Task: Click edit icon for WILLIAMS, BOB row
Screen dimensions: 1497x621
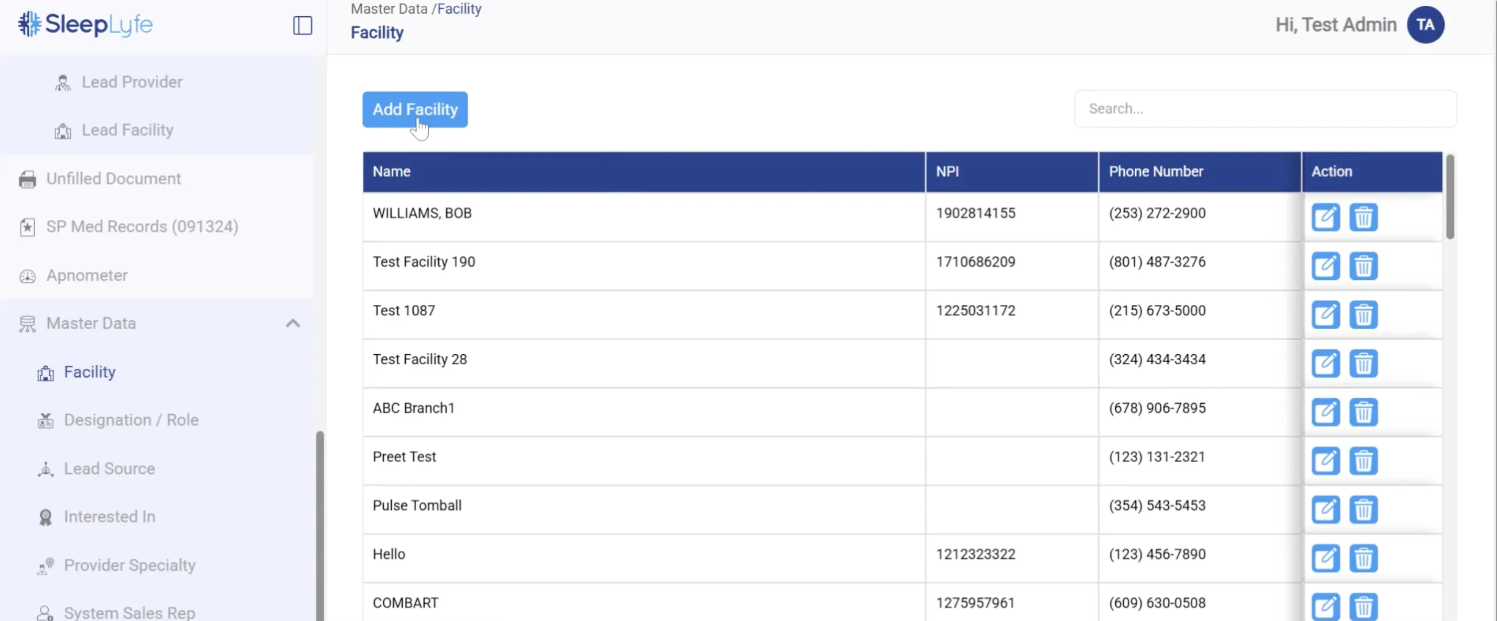Action: coord(1325,218)
